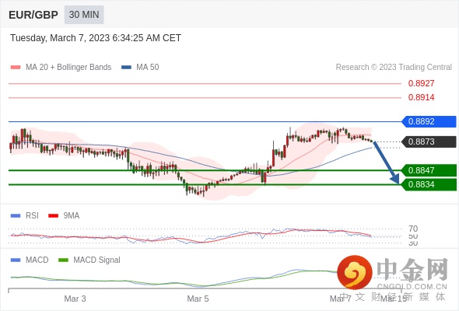Screen dimensions: 459x311
Task: Click the green MACD Signal legend swatch
Action: pos(63,260)
